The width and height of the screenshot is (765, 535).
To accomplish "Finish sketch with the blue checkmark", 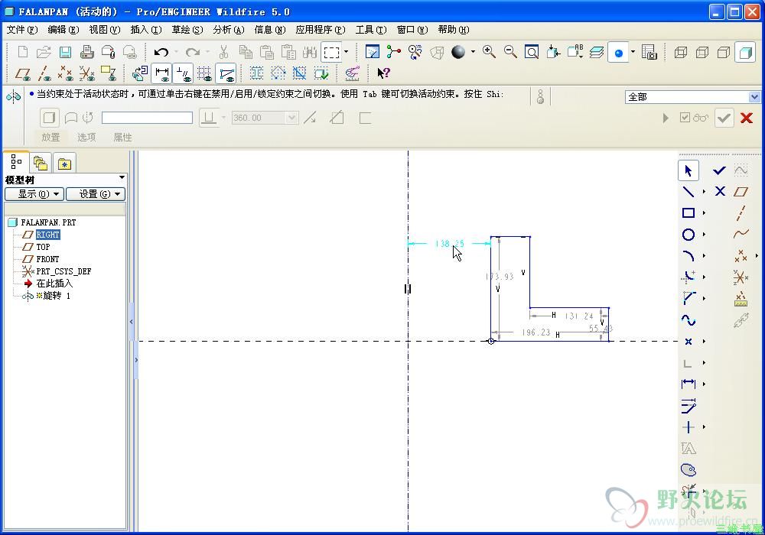I will point(720,170).
